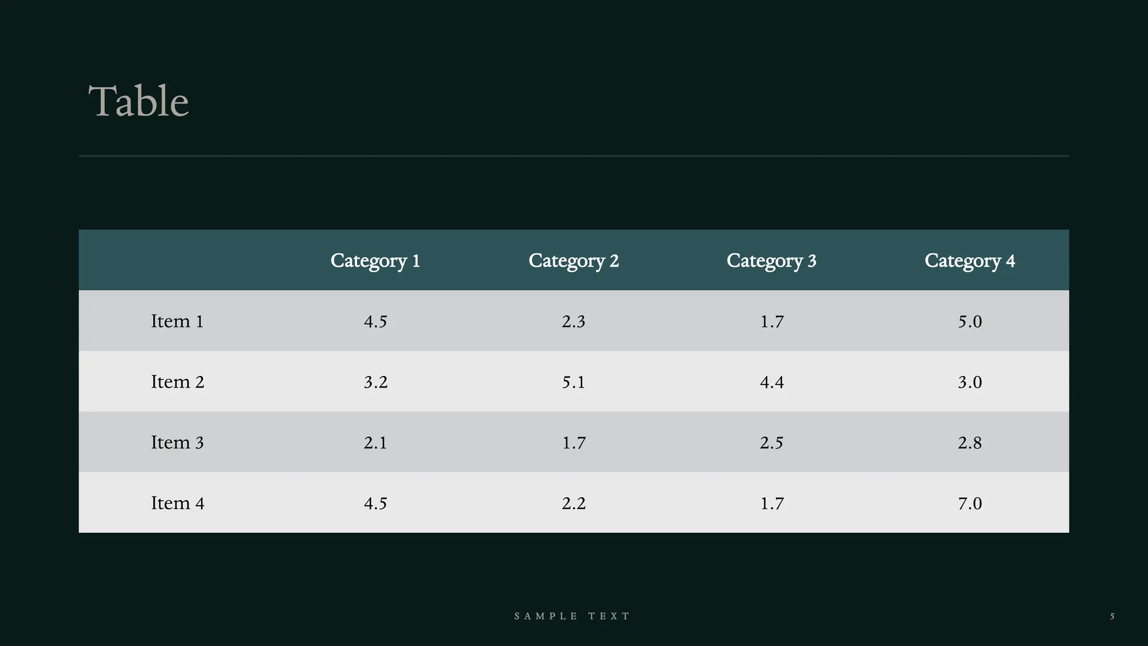Select the Item 2 row label
1148x646 pixels.
177,382
